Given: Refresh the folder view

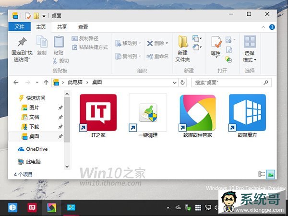Looking at the screenshot, I should pos(182,83).
